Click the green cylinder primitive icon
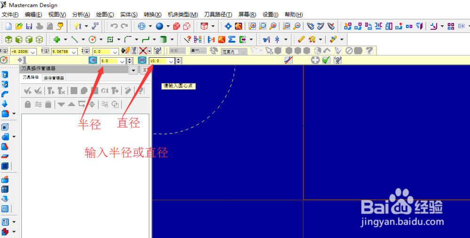This screenshot has width=470, height=238. pos(163,39)
